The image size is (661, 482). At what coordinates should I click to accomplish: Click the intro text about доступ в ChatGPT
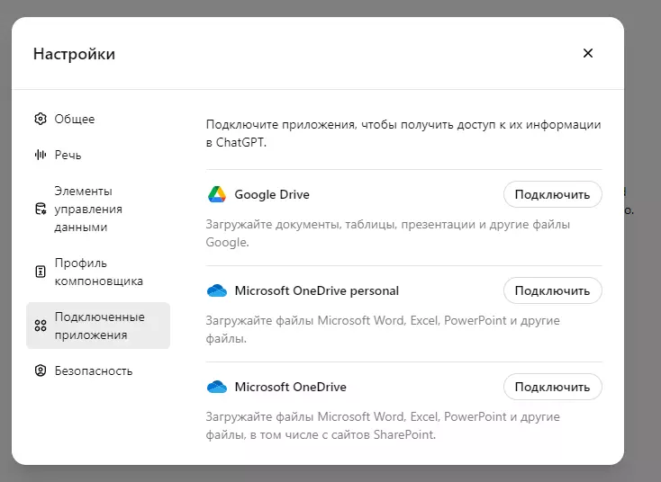[x=403, y=133]
